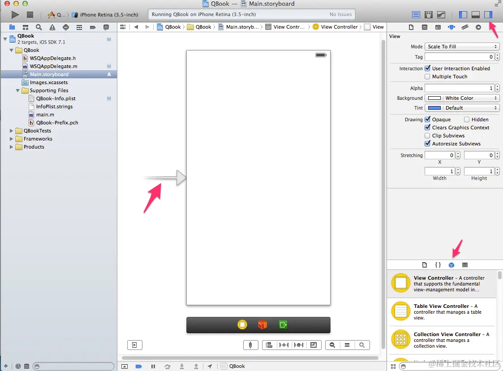Select the Standard editor button
503x371 pixels.
[416, 15]
